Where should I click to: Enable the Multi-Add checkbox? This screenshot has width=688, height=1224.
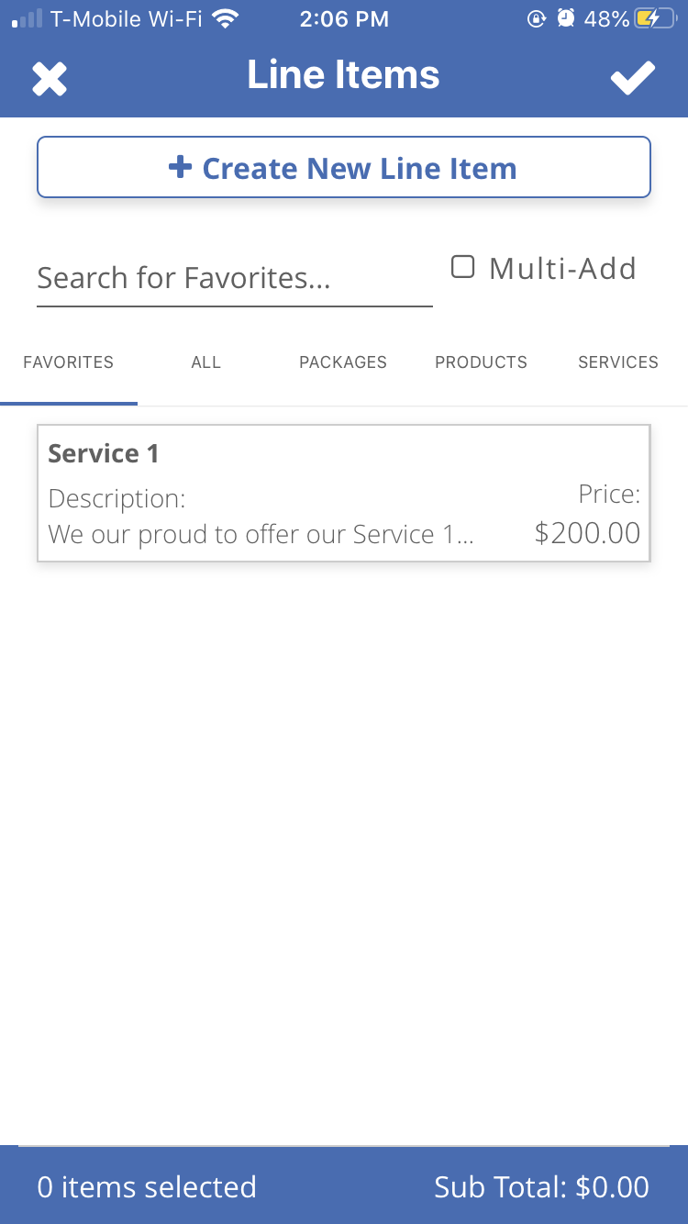(463, 268)
